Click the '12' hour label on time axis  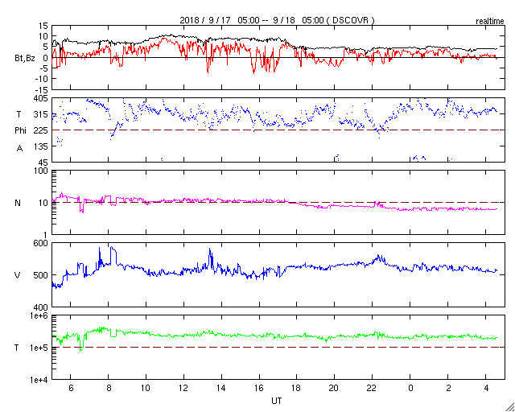(x=183, y=388)
